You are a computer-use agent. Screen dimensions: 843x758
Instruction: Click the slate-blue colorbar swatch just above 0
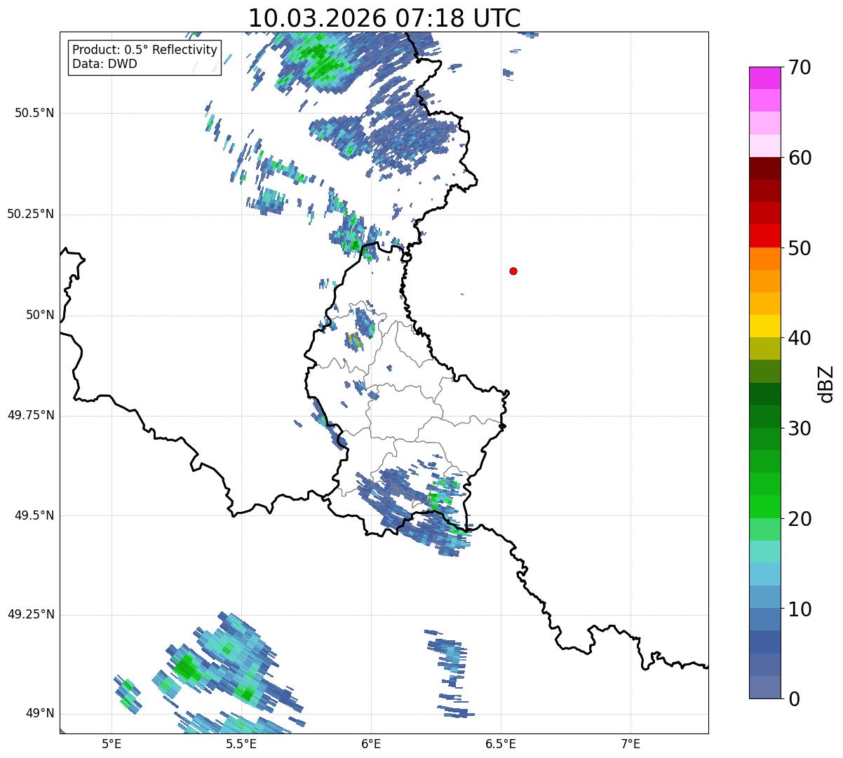tap(764, 687)
